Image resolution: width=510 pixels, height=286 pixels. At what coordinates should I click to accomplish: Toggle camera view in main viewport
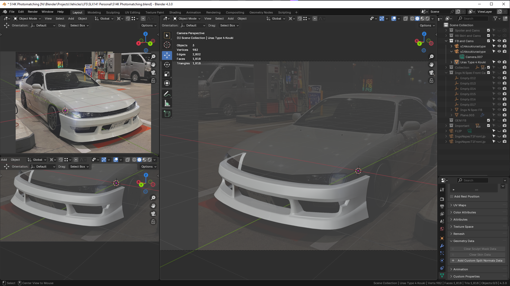pos(431,73)
